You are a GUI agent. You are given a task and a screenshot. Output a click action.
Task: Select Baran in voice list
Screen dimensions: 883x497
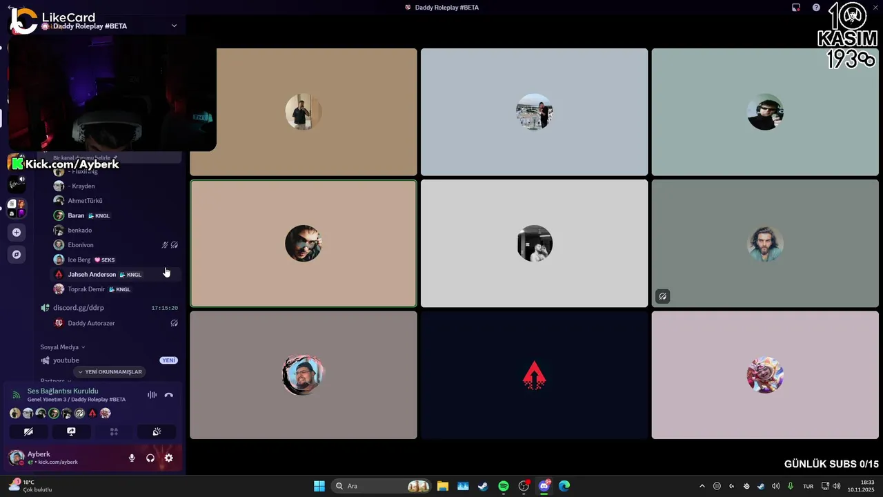point(116,215)
